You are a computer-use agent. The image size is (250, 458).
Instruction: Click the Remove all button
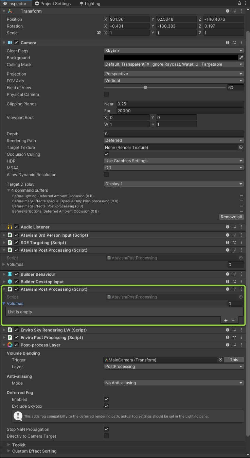tap(231, 217)
